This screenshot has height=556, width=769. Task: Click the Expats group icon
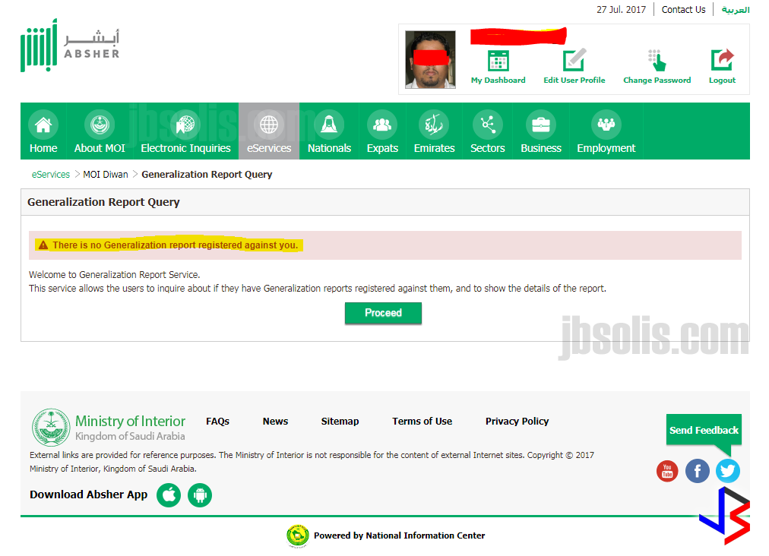point(382,125)
